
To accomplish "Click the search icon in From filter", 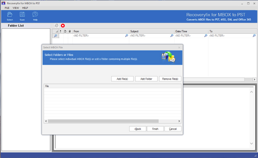I will [x=127, y=36].
